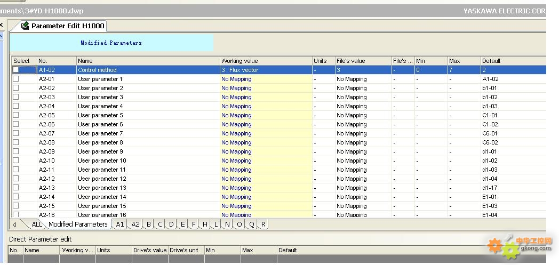The image size is (559, 265).
Task: Open the Q parameter group tab
Action: [x=252, y=224]
